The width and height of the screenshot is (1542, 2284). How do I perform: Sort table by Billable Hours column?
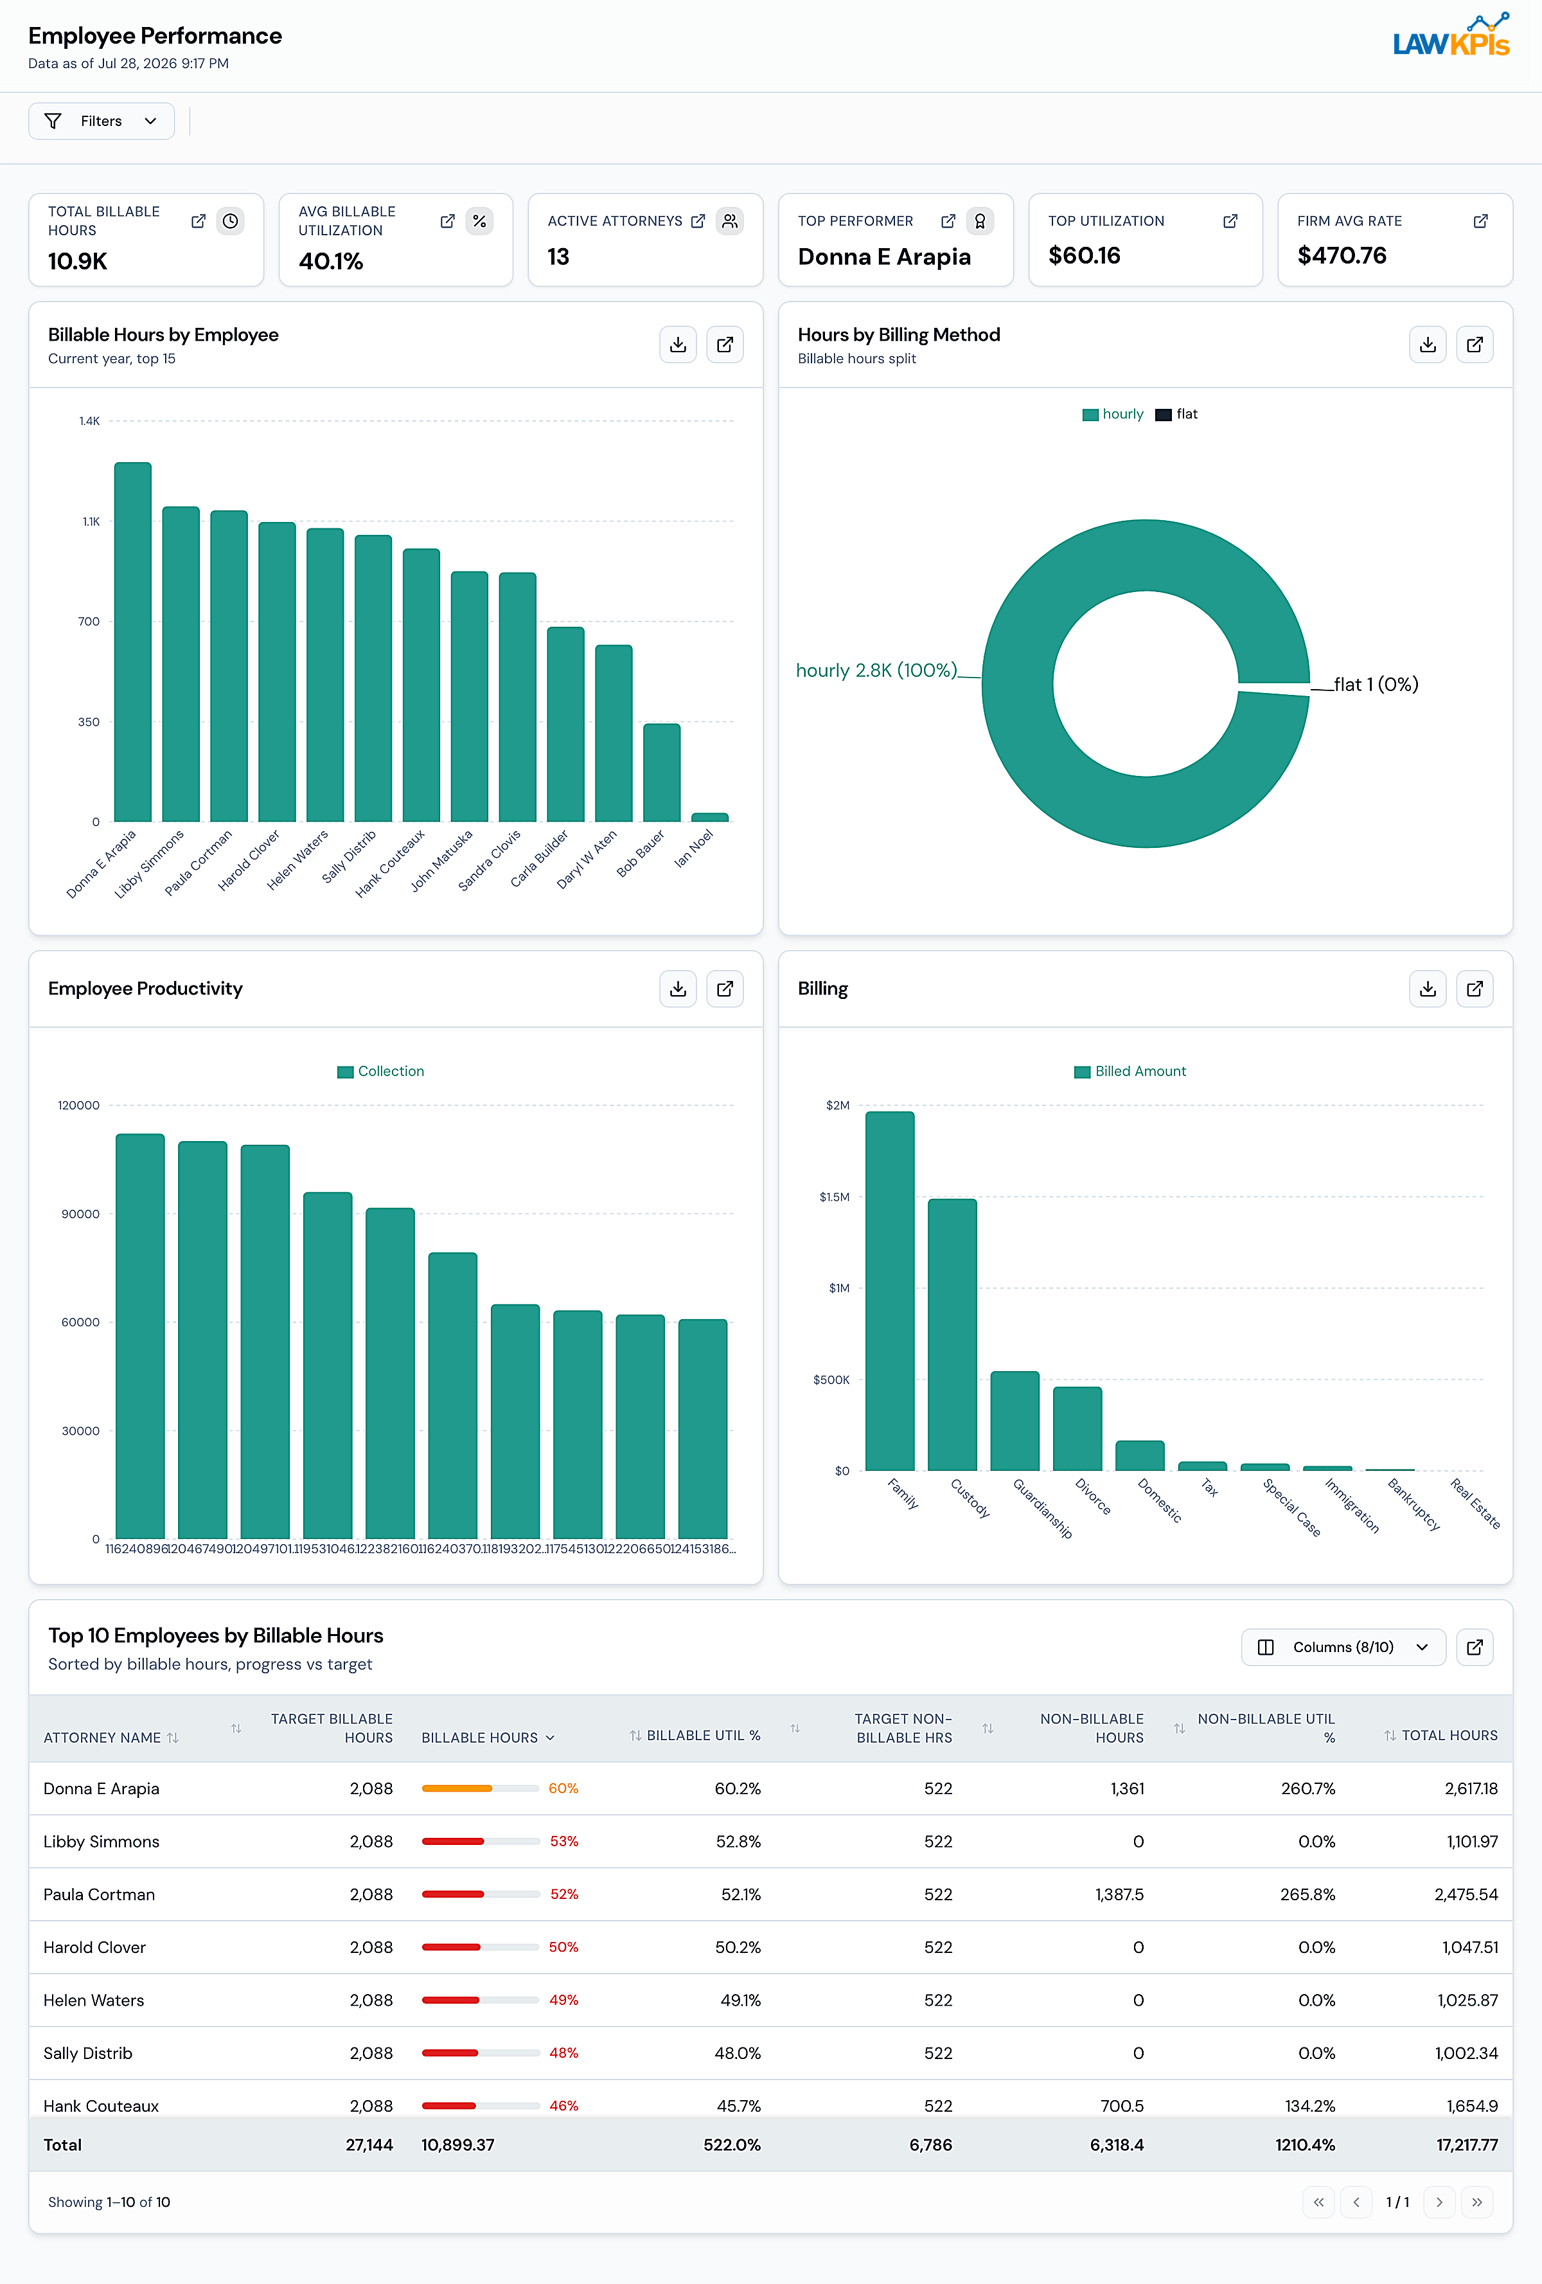click(x=488, y=1738)
